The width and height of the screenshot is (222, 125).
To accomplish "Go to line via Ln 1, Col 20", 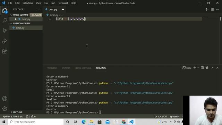I will coord(161,117).
